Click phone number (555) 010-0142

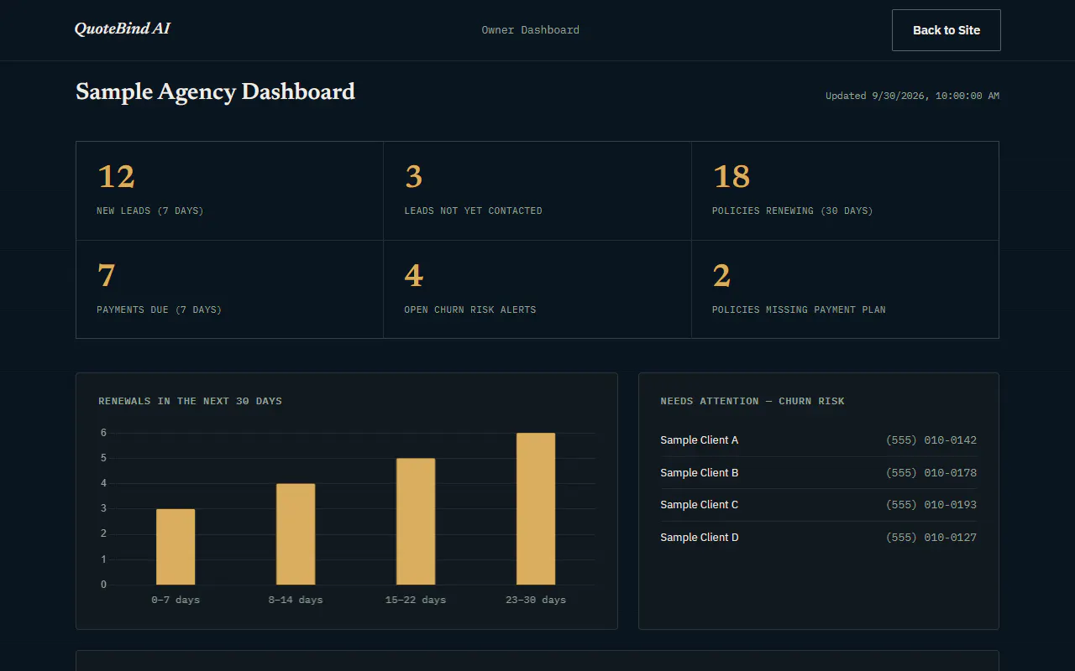pyautogui.click(x=931, y=440)
